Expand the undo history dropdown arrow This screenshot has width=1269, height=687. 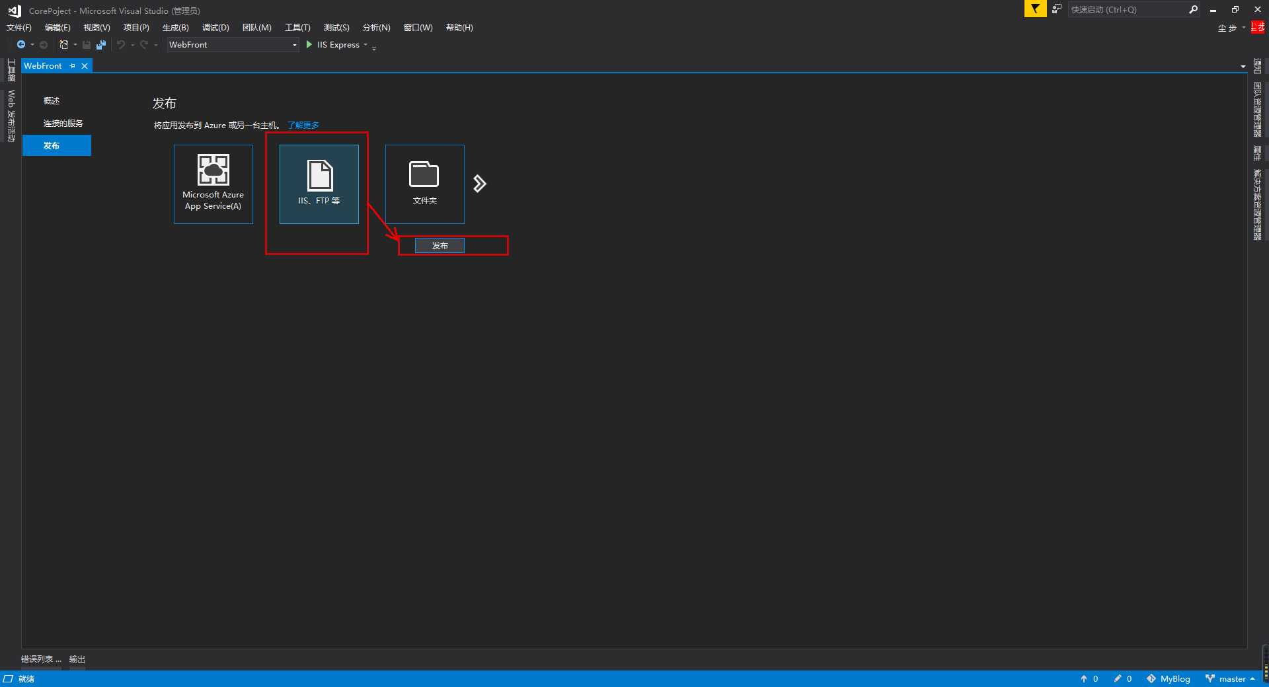pos(133,45)
